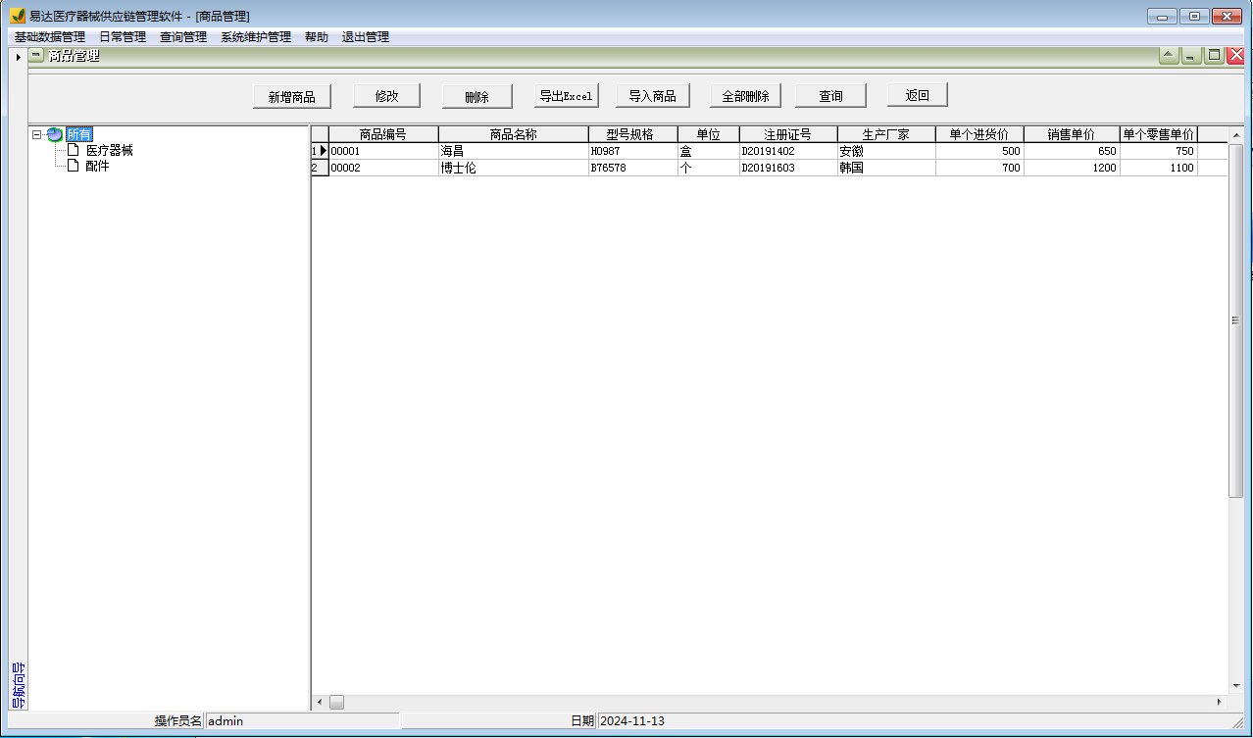This screenshot has height=738, width=1253.
Task: Minimize the 商品管理 panel
Action: [1191, 56]
